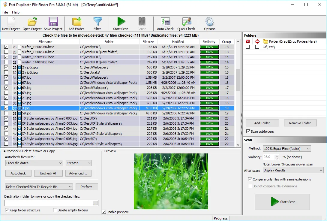The width and height of the screenshot is (327, 221).
Task: Run Auto Check on duplicates
Action: click(x=165, y=24)
